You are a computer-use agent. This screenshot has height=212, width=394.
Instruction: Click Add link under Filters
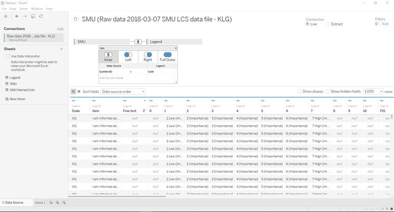385,24
